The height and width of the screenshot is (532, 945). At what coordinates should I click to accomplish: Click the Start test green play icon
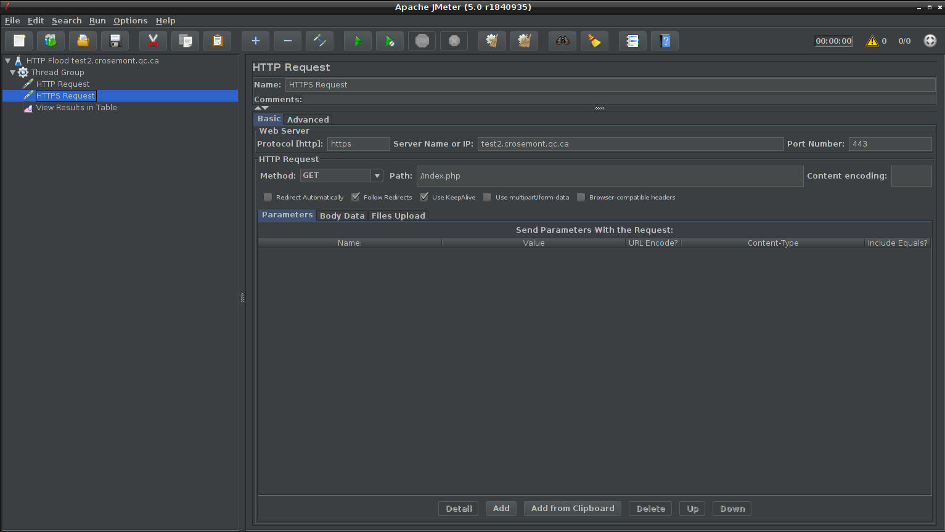pyautogui.click(x=358, y=41)
